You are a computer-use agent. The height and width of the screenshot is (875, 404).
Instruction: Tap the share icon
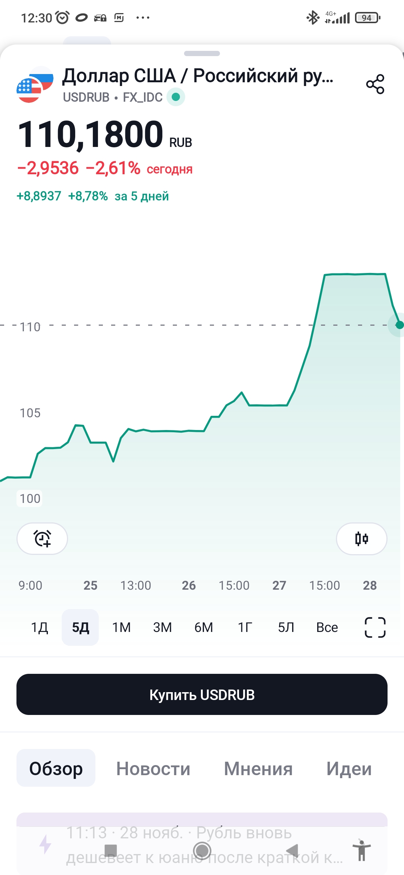(x=375, y=84)
